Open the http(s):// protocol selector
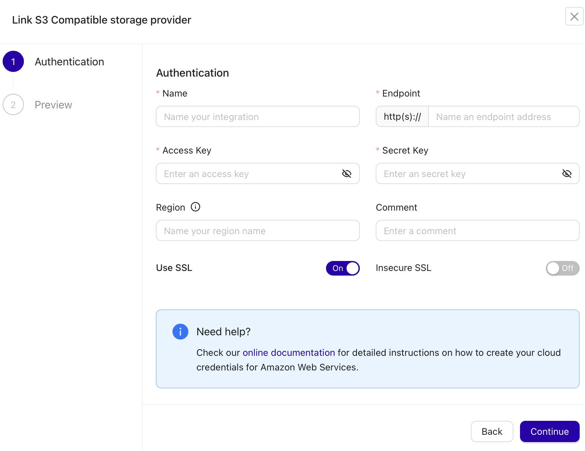Screen dimensions: 585x451 click(x=402, y=116)
